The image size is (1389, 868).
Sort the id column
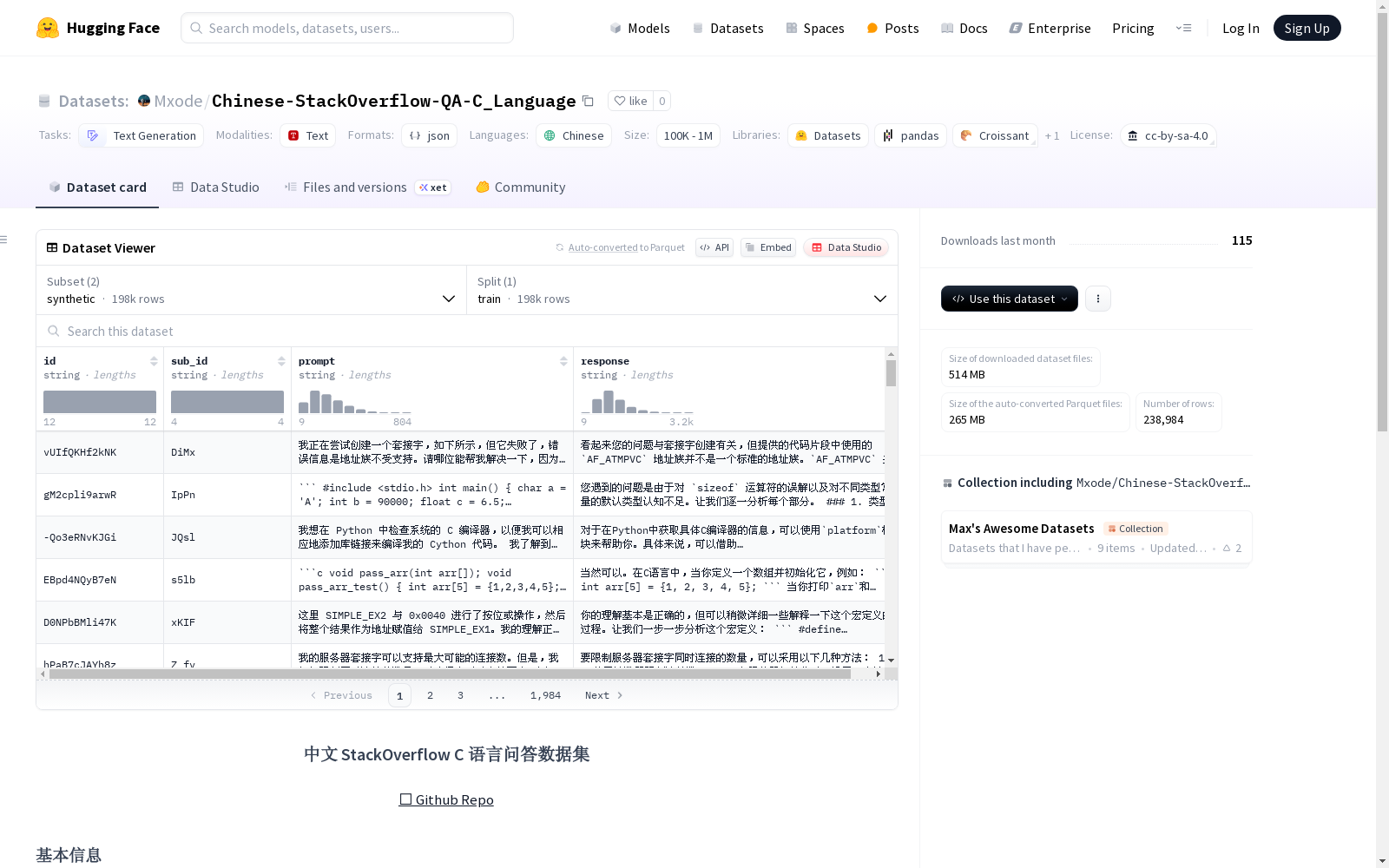tap(154, 361)
